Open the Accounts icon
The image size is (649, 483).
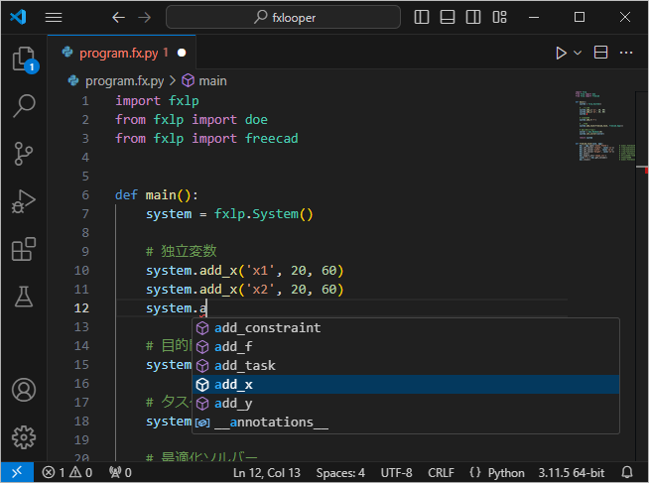point(24,390)
